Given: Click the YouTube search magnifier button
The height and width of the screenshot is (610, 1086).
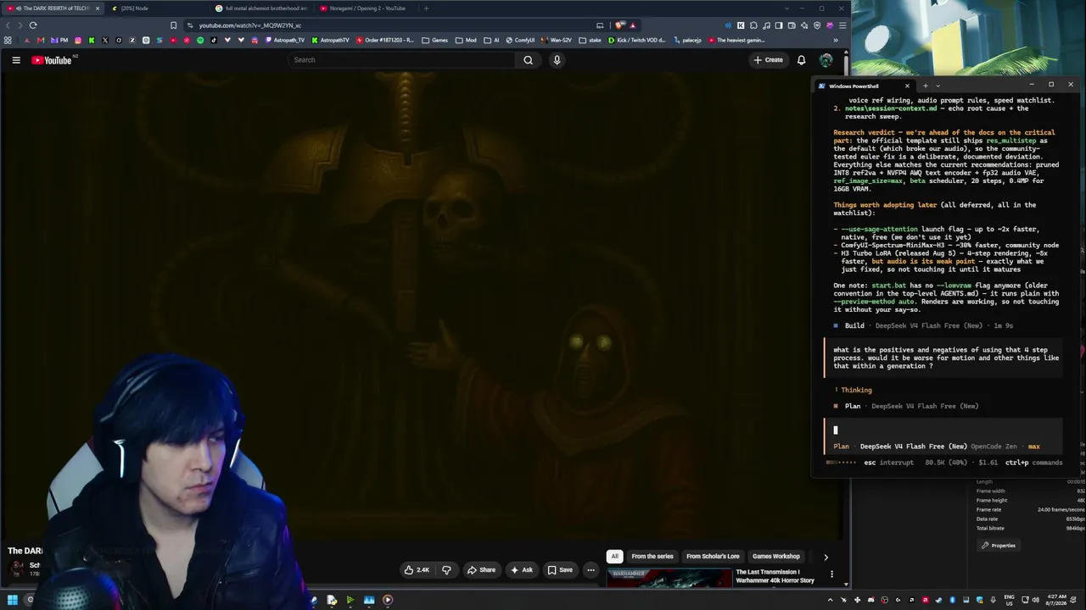Looking at the screenshot, I should click(528, 60).
